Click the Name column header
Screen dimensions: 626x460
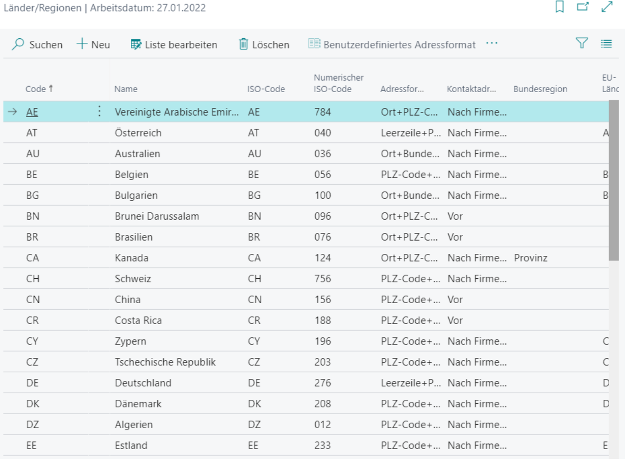point(125,89)
